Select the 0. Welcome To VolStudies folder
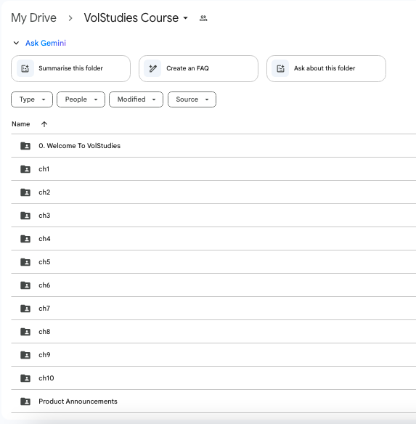This screenshot has width=416, height=424. click(213, 146)
